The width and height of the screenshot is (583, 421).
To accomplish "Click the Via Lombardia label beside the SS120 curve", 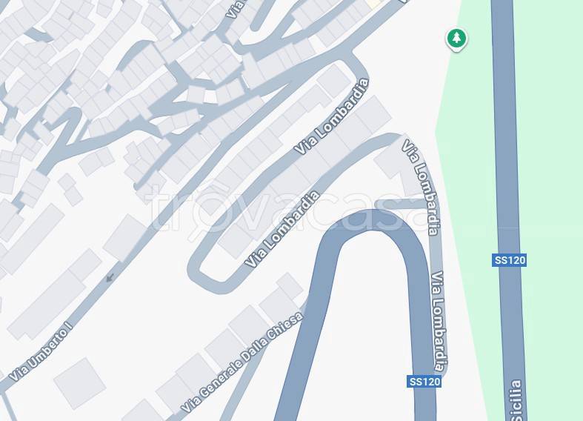I will [439, 322].
